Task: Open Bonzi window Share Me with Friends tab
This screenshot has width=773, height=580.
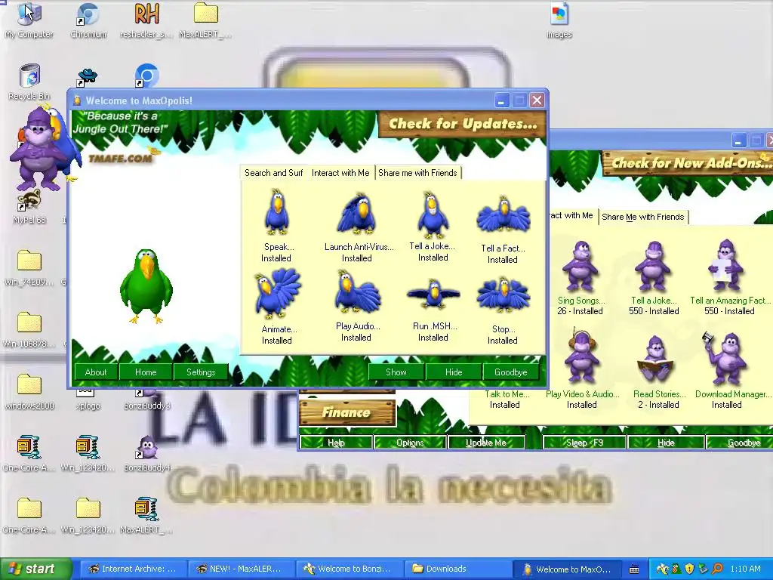Action: [x=643, y=217]
